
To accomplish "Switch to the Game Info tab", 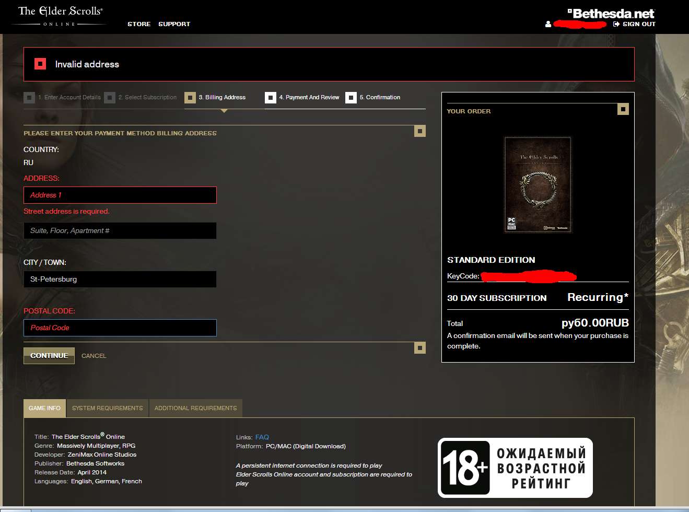I will point(44,408).
